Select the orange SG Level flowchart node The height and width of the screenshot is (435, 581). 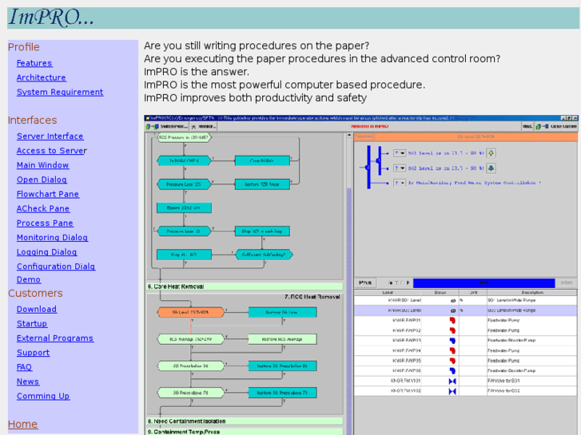(191, 312)
